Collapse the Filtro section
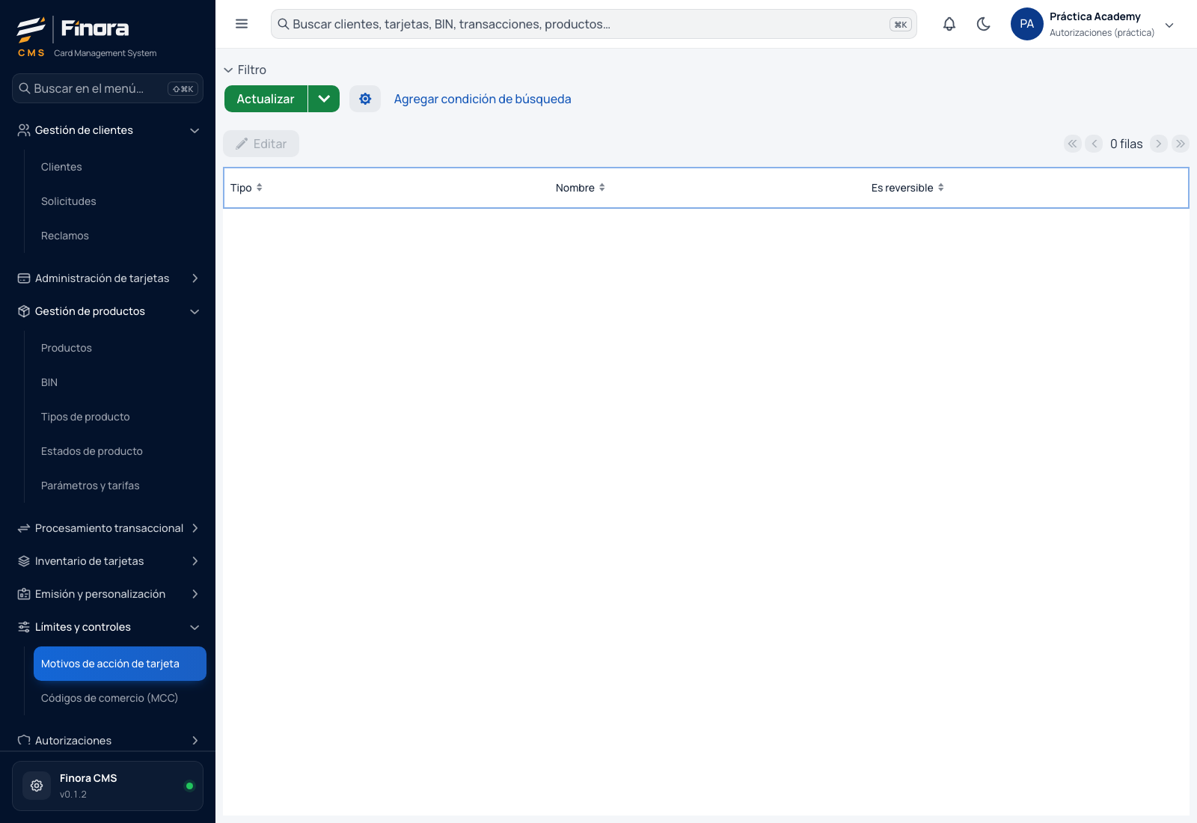This screenshot has width=1197, height=823. click(x=245, y=70)
